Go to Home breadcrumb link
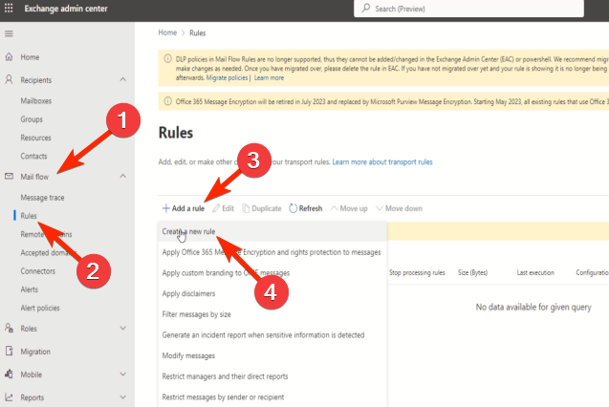Image resolution: width=609 pixels, height=407 pixels. [167, 32]
